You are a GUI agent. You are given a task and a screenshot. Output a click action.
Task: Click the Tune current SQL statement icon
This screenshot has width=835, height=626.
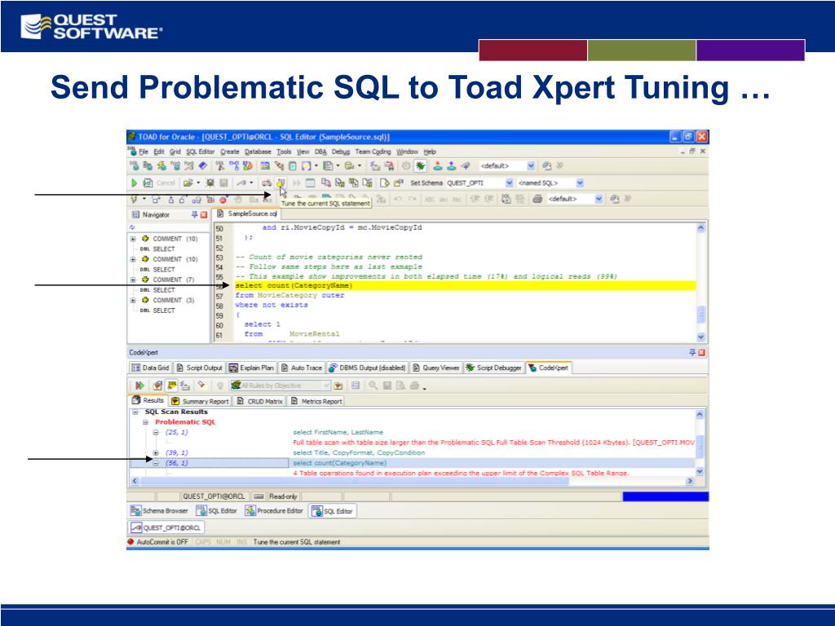281,183
